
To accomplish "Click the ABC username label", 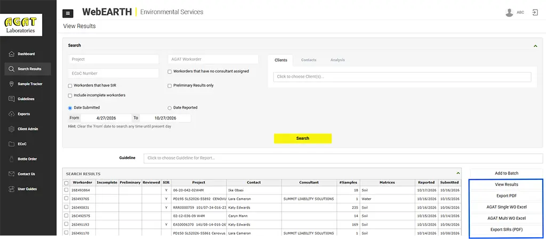I will (x=520, y=13).
